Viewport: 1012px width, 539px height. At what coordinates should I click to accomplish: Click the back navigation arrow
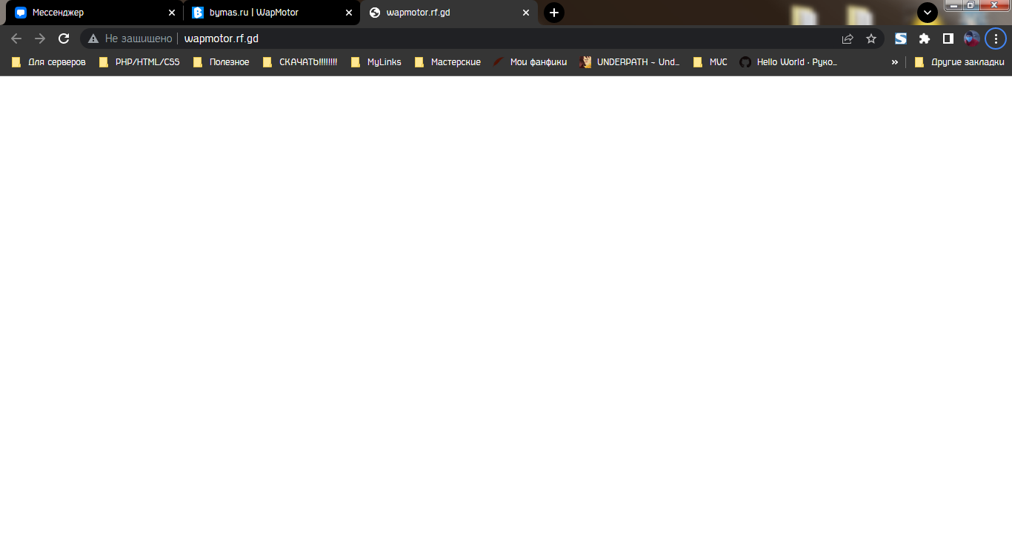point(16,38)
